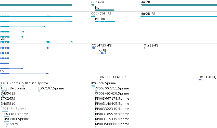Select the IP03484.5prime label
This screenshot has height=128, width=217.
point(17,119)
